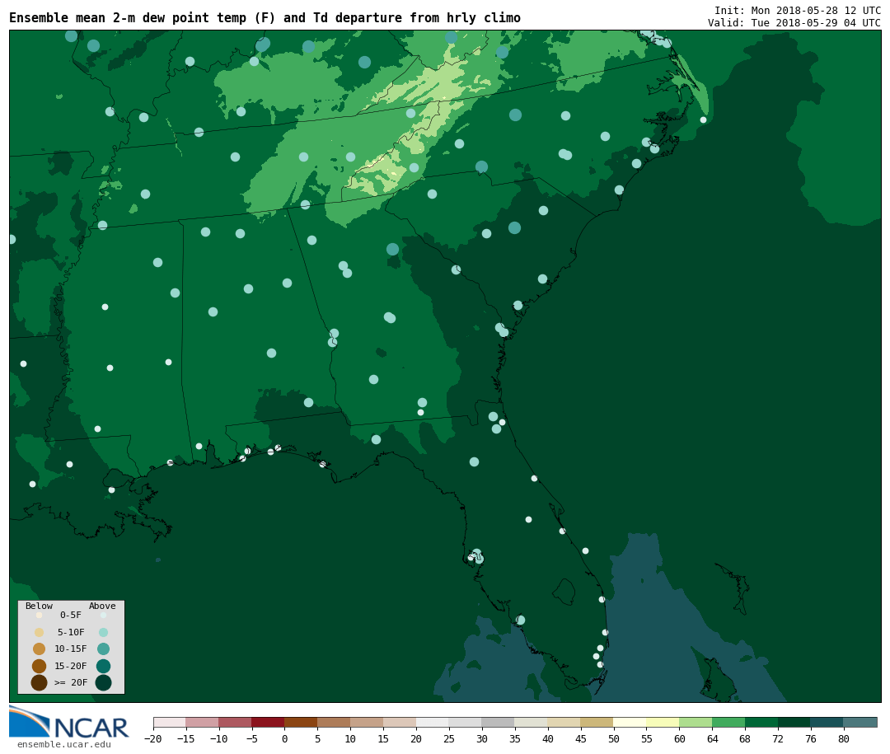Click the Above 5-10F light teal circle
The image size is (890, 754).
click(x=103, y=632)
